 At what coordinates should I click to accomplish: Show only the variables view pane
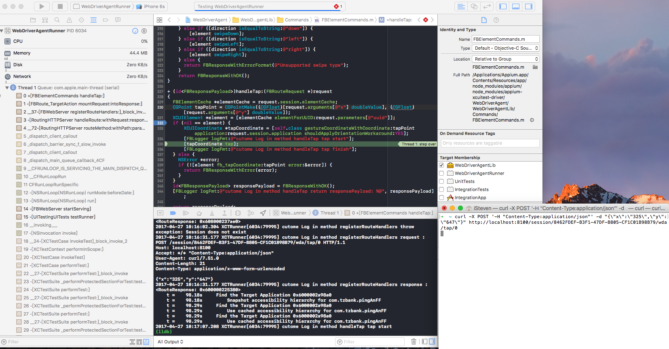click(424, 342)
